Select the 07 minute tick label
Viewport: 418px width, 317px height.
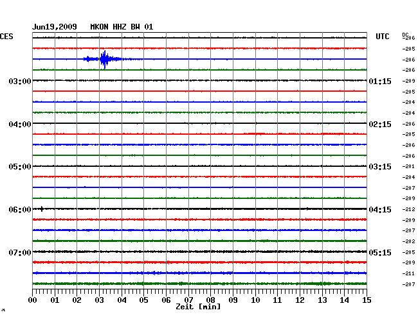point(188,300)
